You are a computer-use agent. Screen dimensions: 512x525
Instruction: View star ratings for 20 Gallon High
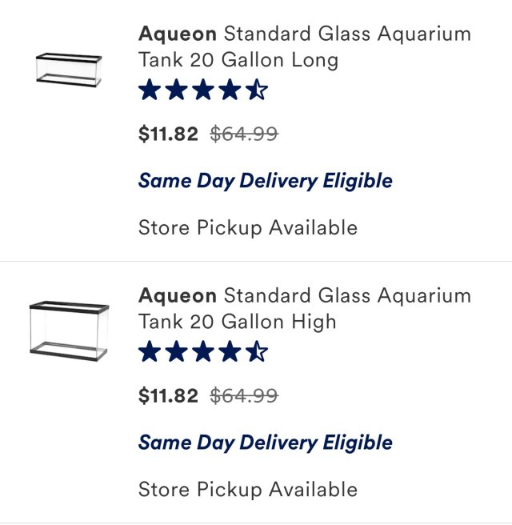click(203, 351)
